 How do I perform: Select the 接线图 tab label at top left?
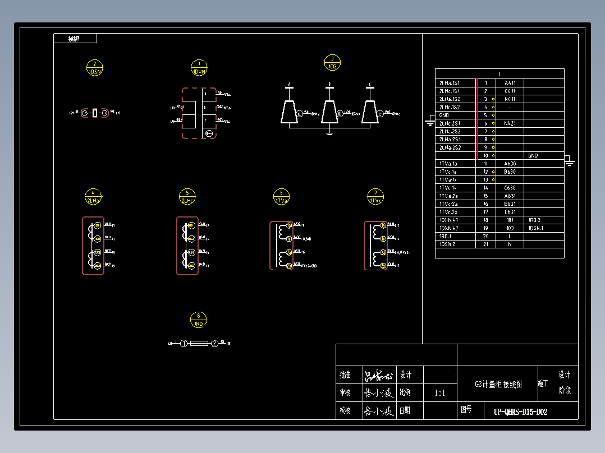75,39
